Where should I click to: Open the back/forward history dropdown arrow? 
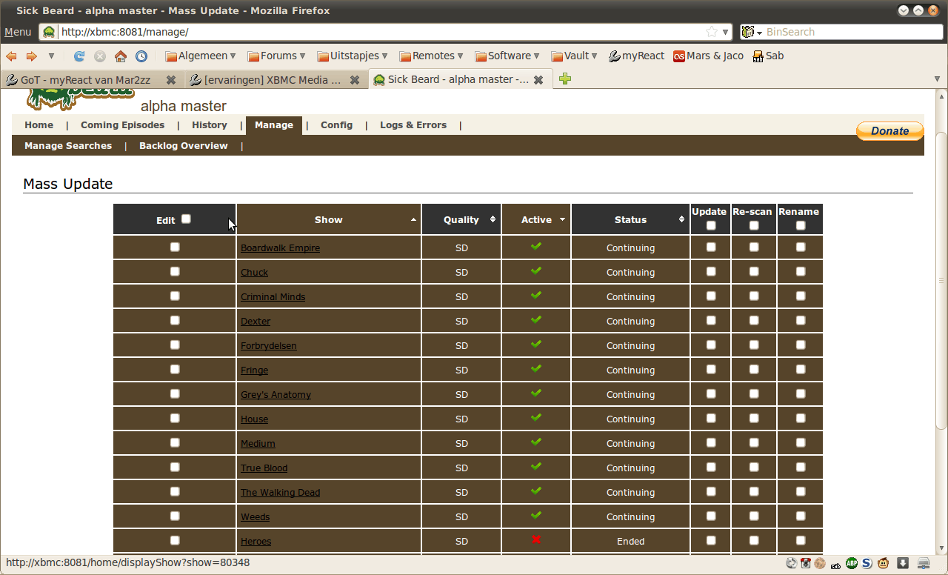click(x=51, y=56)
